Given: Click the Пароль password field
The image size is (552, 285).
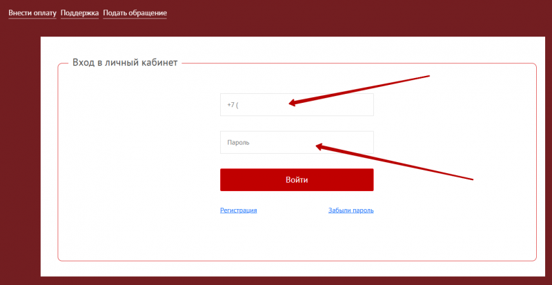Looking at the screenshot, I should (297, 142).
